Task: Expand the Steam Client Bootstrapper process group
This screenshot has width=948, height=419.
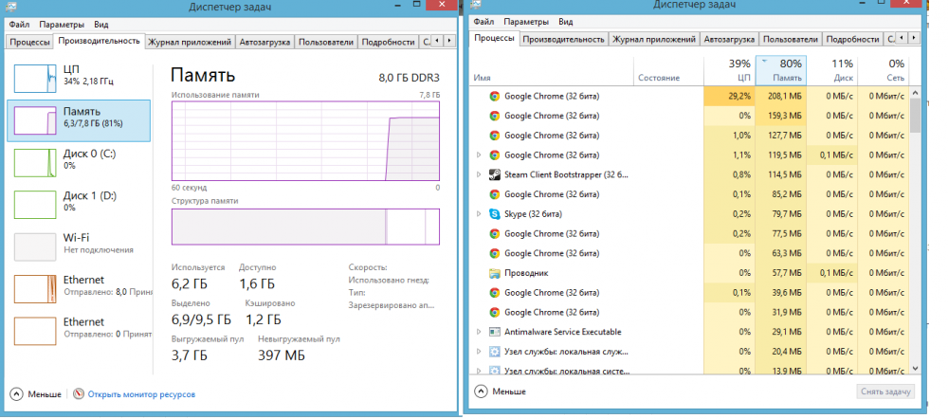Action: point(479,174)
